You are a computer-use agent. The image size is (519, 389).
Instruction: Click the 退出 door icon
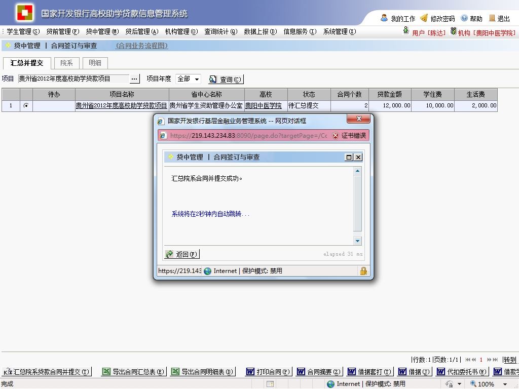[x=492, y=18]
